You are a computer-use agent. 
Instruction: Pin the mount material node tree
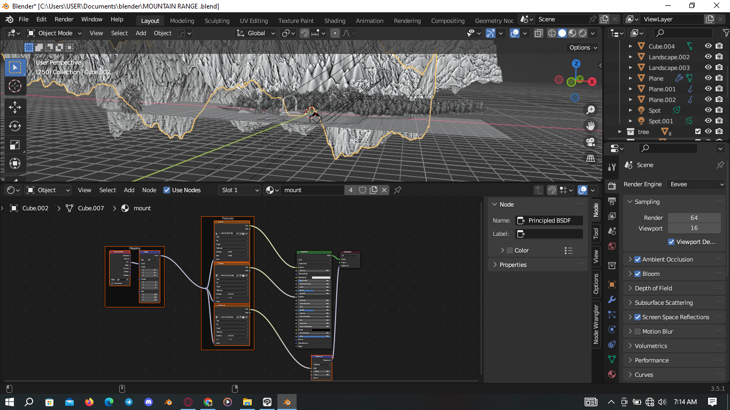[x=398, y=190]
